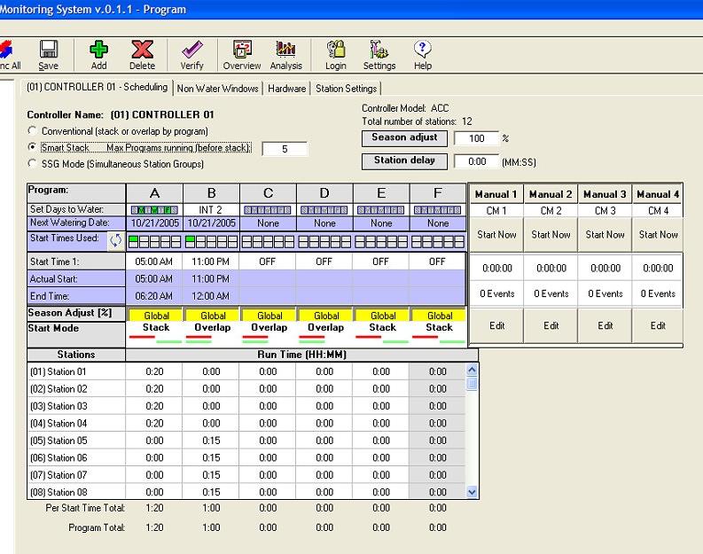The width and height of the screenshot is (703, 554).
Task: Open the Analysis chart icon
Action: 286,50
